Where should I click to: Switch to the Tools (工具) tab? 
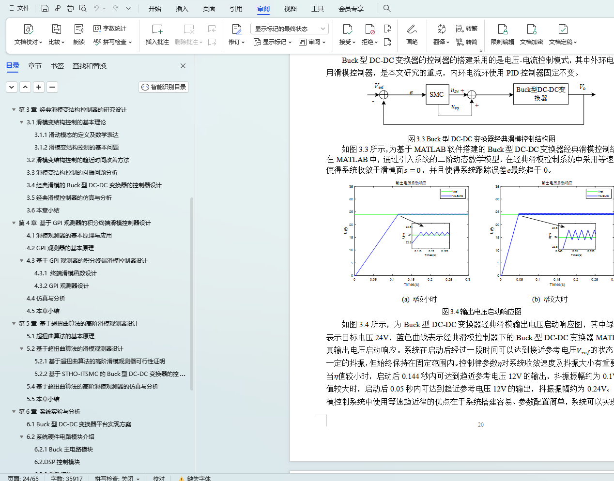pyautogui.click(x=318, y=9)
